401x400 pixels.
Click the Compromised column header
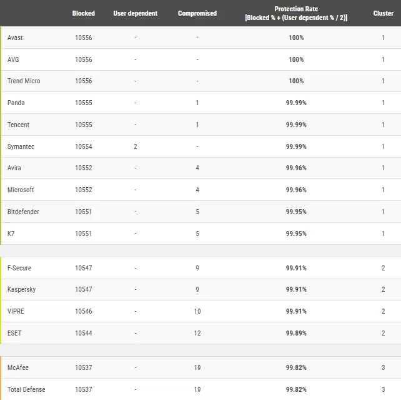(x=197, y=13)
